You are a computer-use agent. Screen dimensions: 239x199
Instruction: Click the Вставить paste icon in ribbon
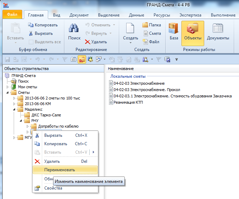[x=15, y=28]
